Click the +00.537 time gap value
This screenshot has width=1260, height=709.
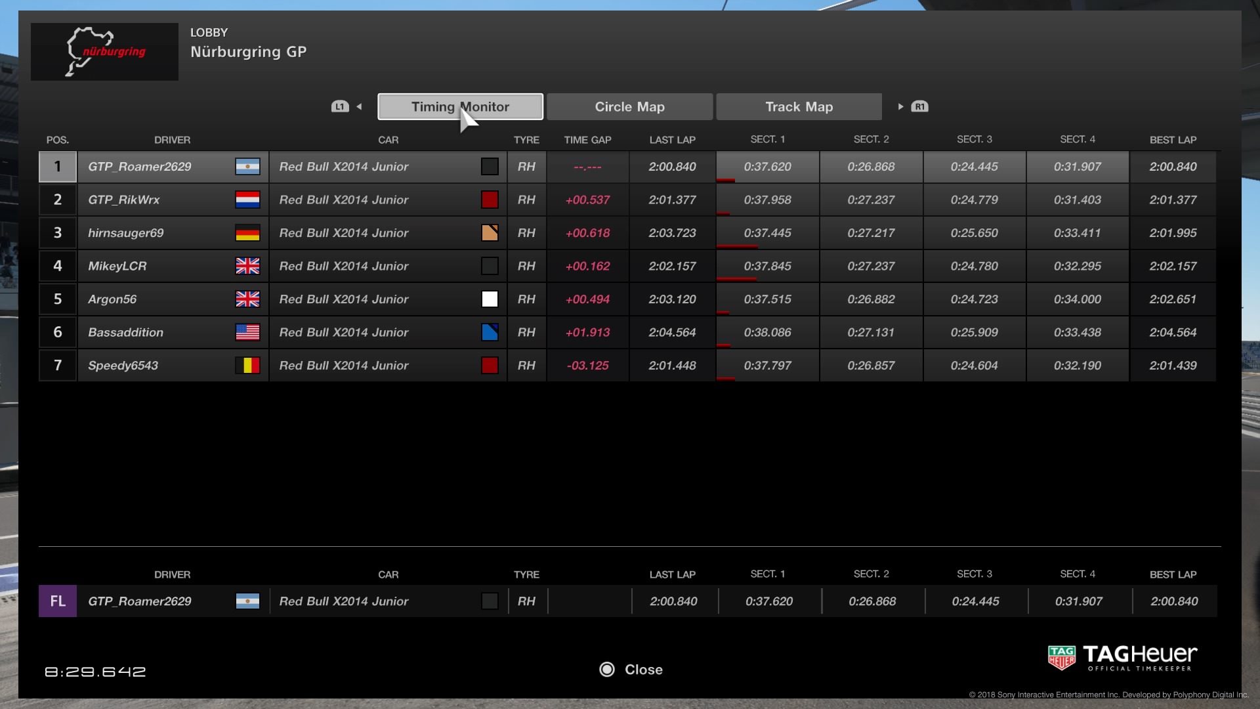(587, 200)
